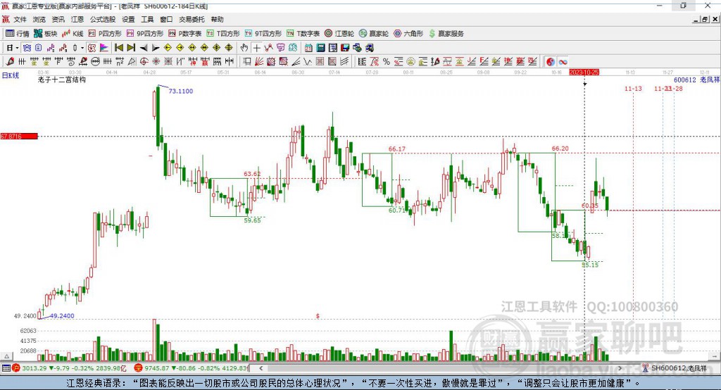Click the highlighted 2023-10-25 date marker
This screenshot has height=390, width=721.
[584, 73]
